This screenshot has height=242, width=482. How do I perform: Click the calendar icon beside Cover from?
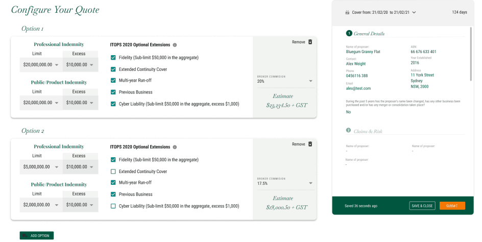(347, 12)
